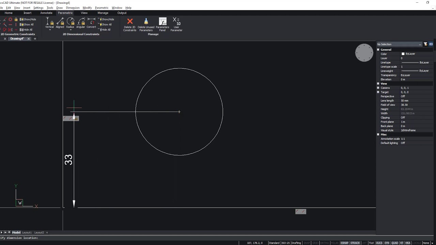Click the 33 dimension text

68,160
